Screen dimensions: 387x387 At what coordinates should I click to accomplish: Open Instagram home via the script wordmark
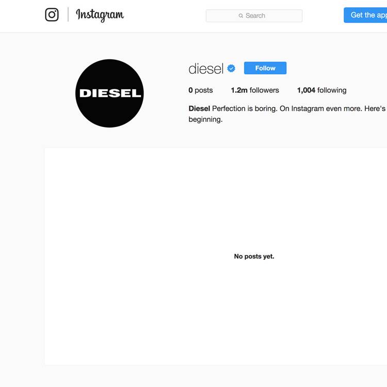tap(100, 15)
